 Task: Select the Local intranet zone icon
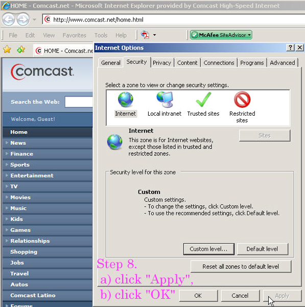point(165,100)
